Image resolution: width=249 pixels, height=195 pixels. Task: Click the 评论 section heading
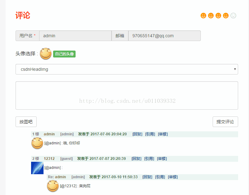tap(23, 16)
